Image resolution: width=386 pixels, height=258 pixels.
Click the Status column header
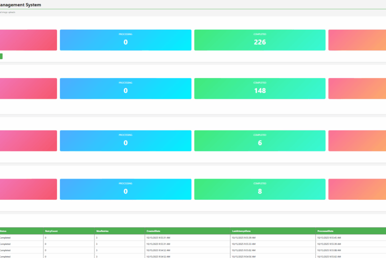pyautogui.click(x=21, y=231)
